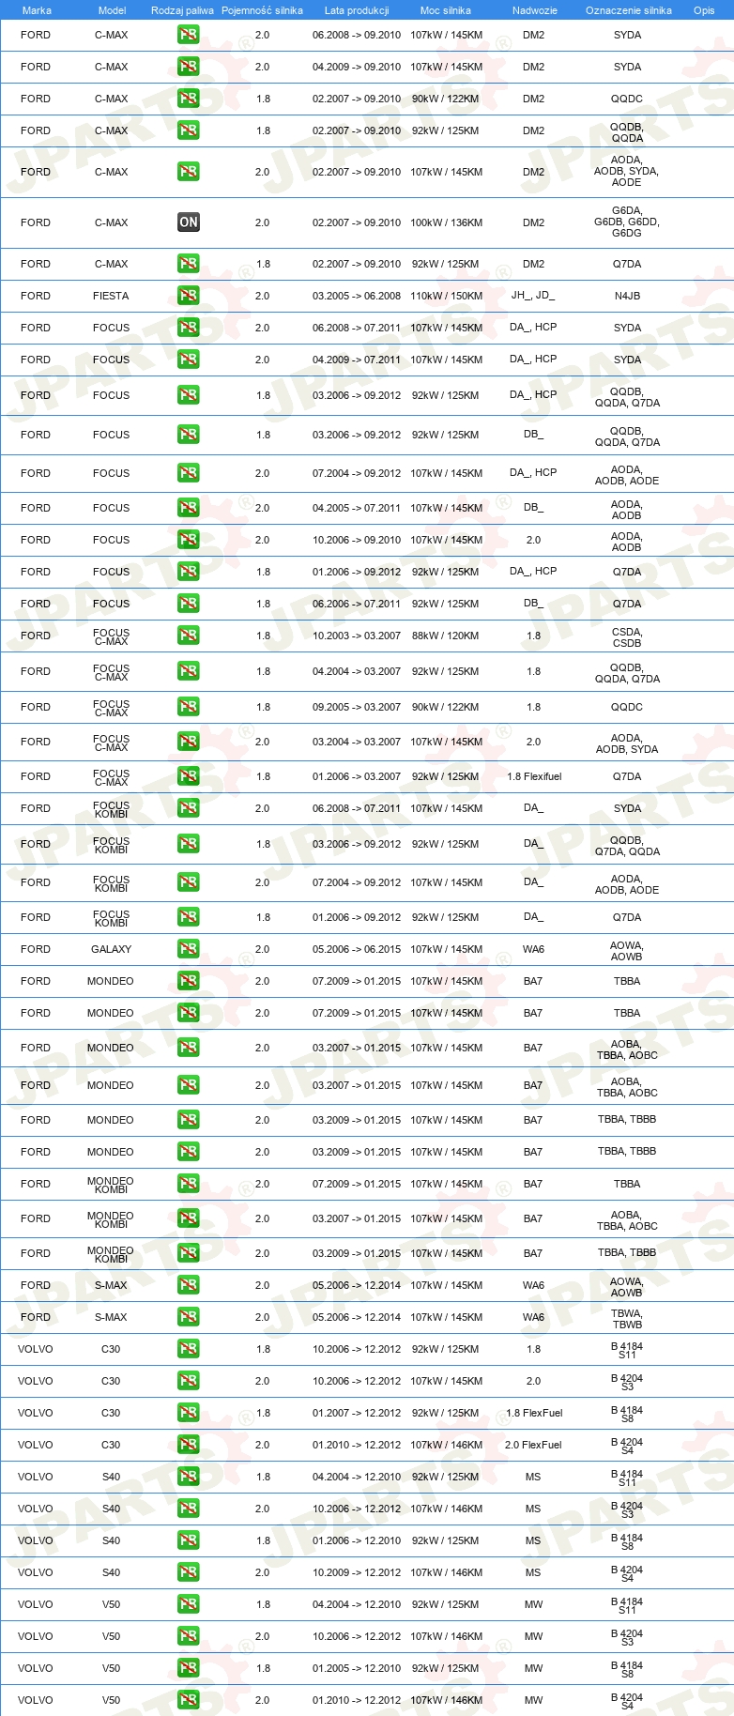The width and height of the screenshot is (734, 1716).
Task: Click the petrol icon in the Volvo C30 1.8 FlexFuel row
Action: pos(189,1413)
